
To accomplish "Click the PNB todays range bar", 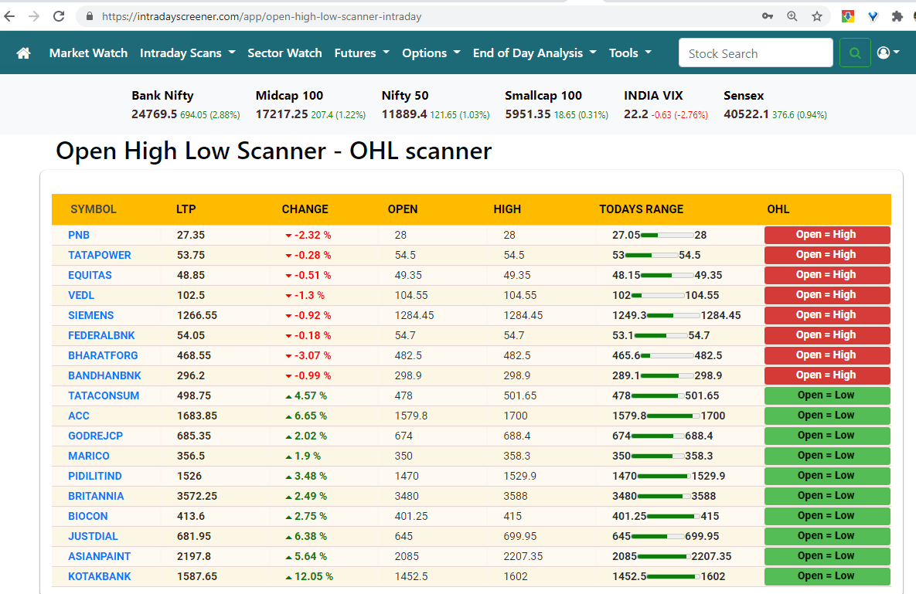I will [667, 235].
